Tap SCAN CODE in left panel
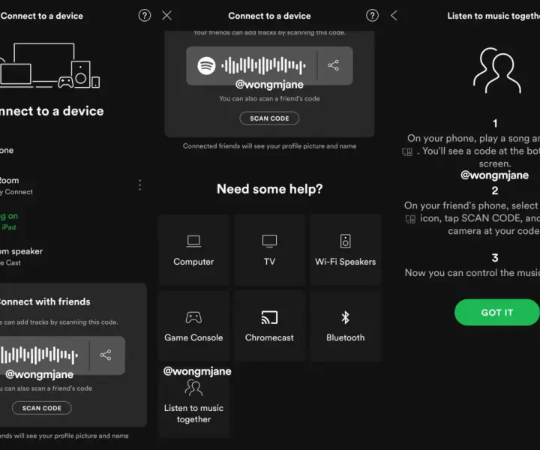The image size is (540, 450). click(42, 408)
